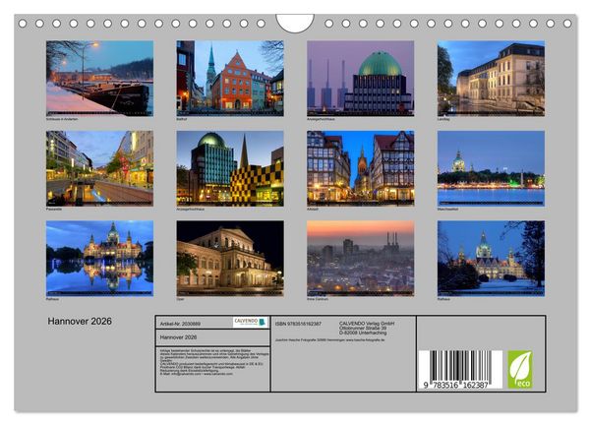590x425 pixels.
Task: Open the Landtag building photo at dusk
Action: point(491,79)
